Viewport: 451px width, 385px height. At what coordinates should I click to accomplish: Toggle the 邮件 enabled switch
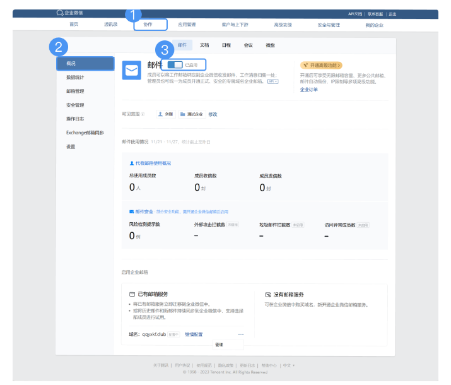click(x=175, y=64)
